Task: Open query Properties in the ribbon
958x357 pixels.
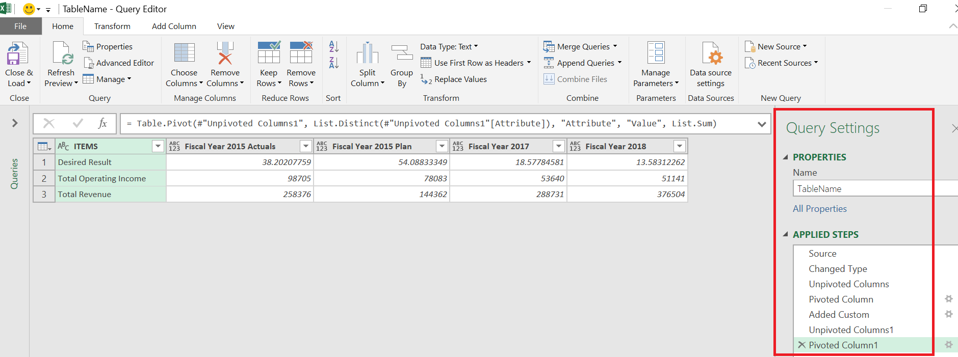Action: pyautogui.click(x=108, y=46)
